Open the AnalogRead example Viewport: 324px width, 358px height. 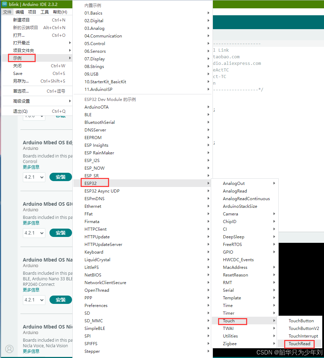coord(245,191)
